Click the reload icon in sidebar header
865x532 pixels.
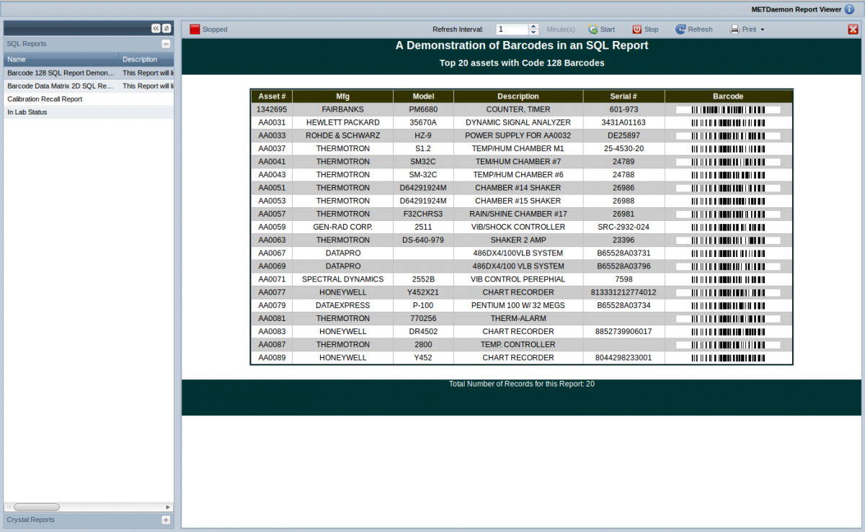click(167, 28)
